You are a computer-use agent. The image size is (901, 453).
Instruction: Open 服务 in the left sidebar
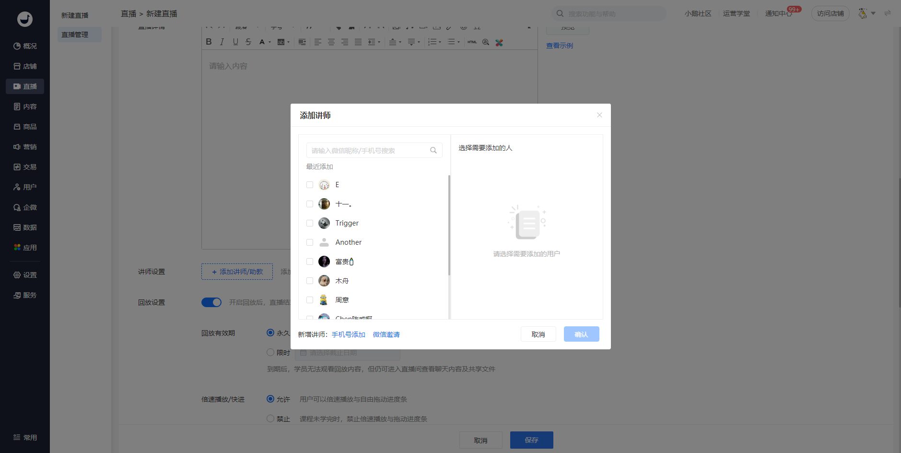click(25, 295)
